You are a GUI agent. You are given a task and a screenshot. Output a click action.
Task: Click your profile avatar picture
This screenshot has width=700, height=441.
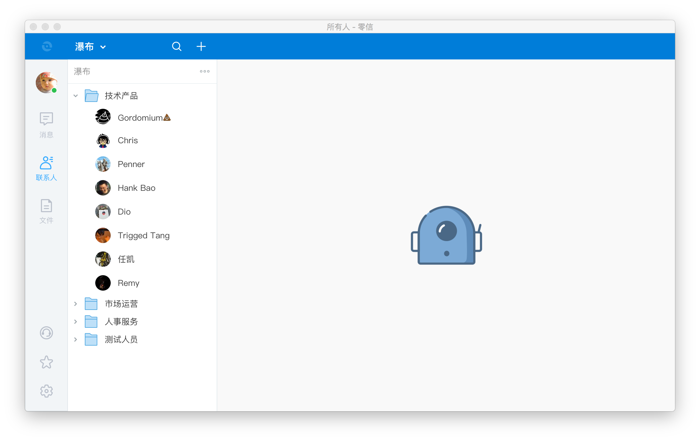[46, 83]
